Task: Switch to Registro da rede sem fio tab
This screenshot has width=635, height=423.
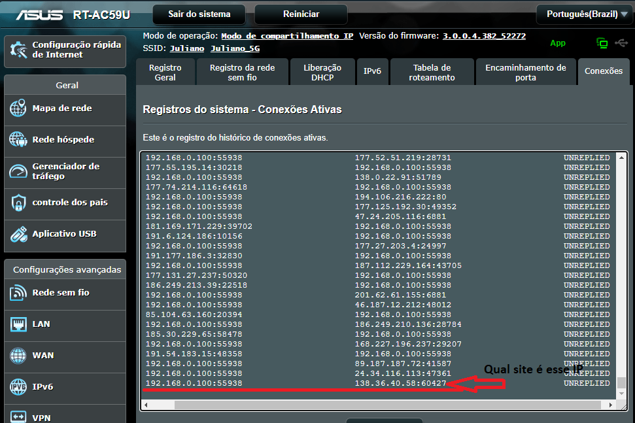Action: click(242, 73)
